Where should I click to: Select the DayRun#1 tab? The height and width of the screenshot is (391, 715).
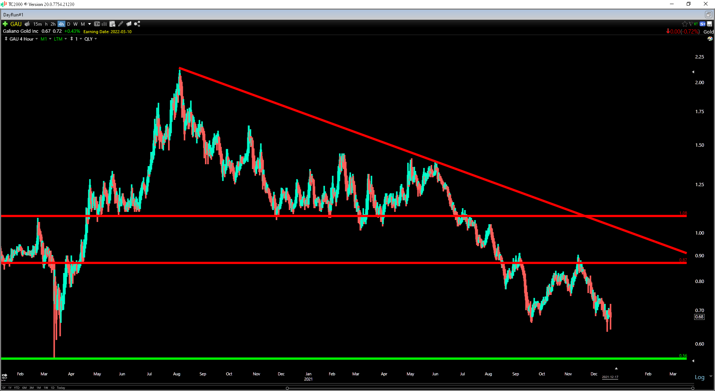point(13,15)
